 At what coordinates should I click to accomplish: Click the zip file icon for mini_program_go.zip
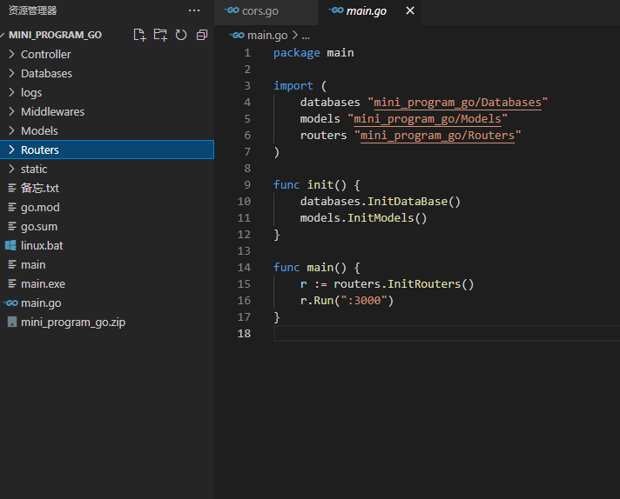click(x=11, y=323)
